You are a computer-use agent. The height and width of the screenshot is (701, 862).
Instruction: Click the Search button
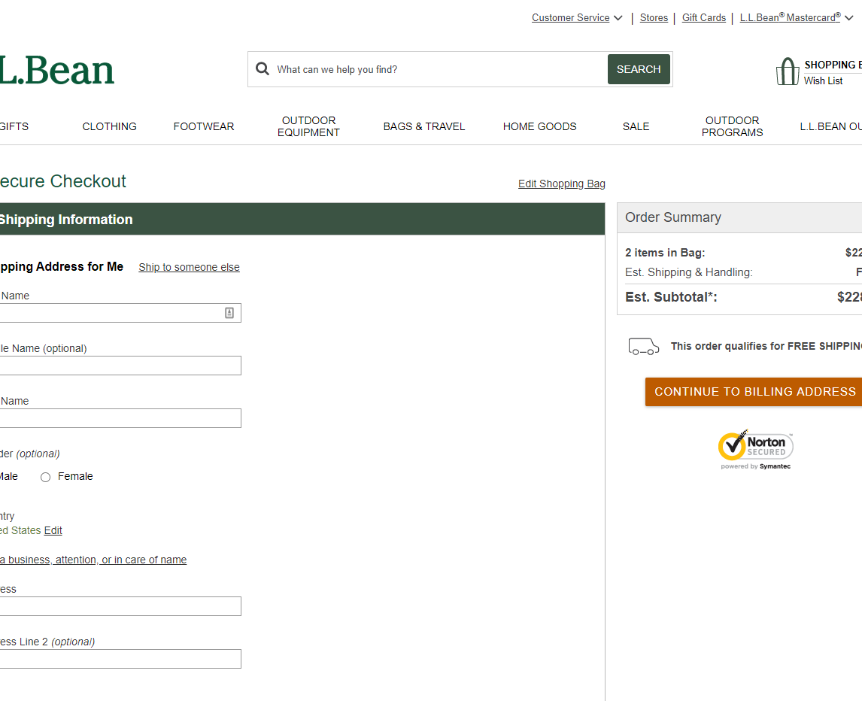(x=639, y=69)
